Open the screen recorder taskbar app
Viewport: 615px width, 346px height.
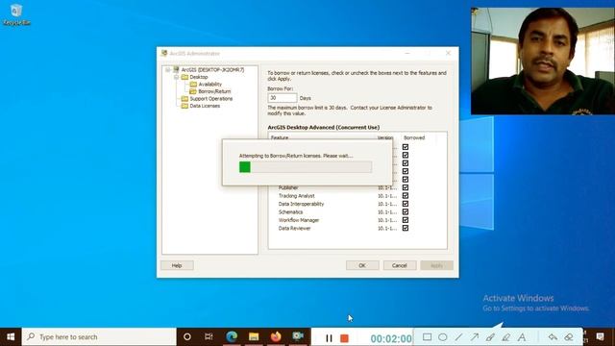(298, 337)
